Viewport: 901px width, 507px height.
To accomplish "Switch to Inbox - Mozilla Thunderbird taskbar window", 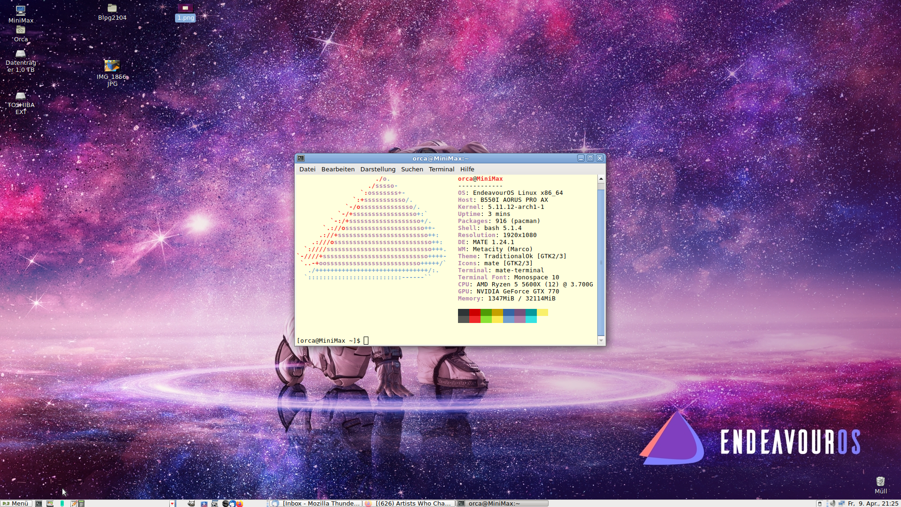I will tap(315, 503).
